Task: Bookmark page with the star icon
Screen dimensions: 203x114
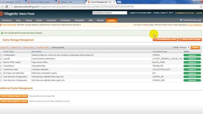Action: point(201,7)
